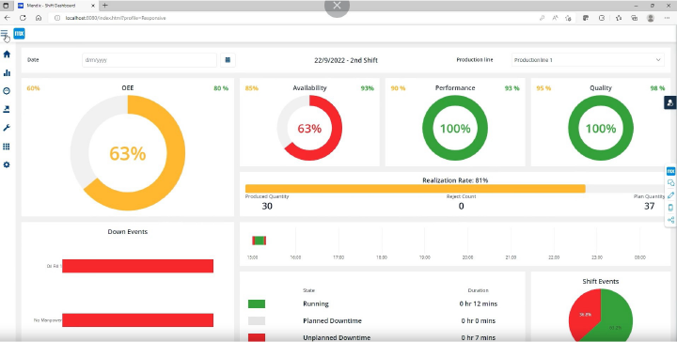
Task: Click the Date input field
Action: pyautogui.click(x=150, y=60)
